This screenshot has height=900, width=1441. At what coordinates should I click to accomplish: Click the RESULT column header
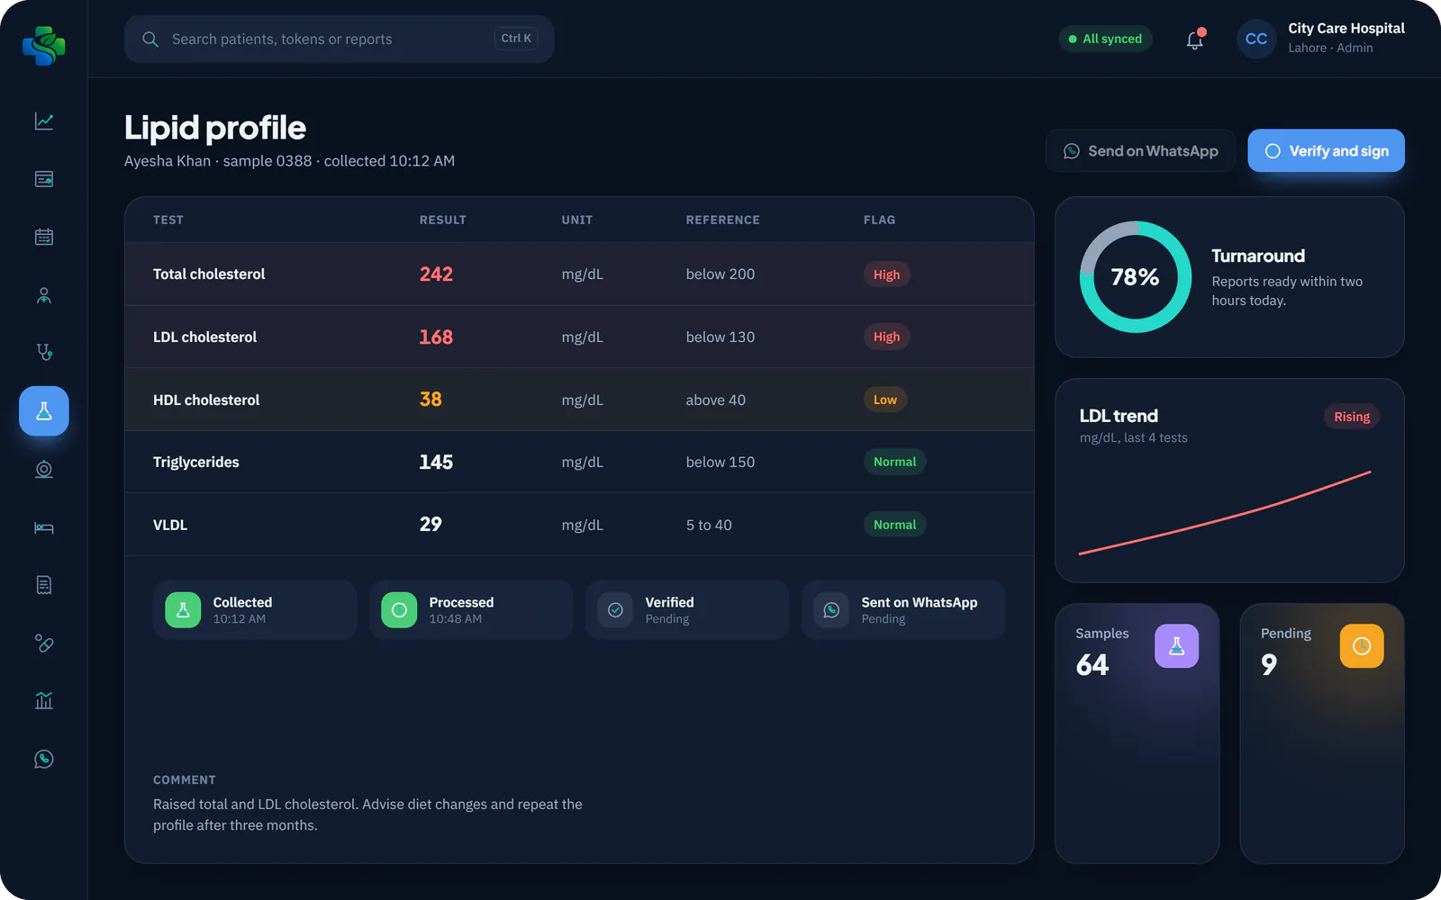(x=443, y=220)
